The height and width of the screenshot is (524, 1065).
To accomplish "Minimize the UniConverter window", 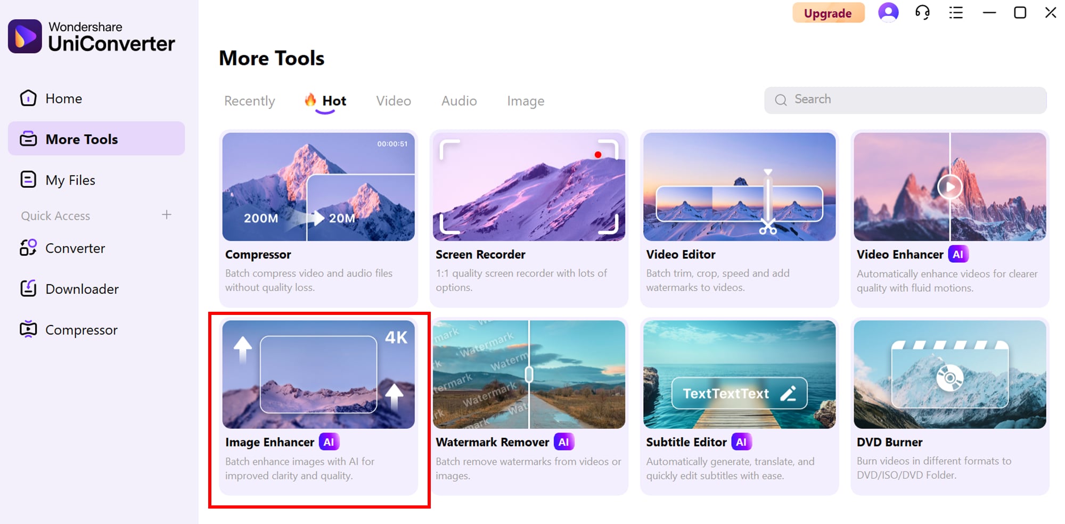I will tap(989, 12).
